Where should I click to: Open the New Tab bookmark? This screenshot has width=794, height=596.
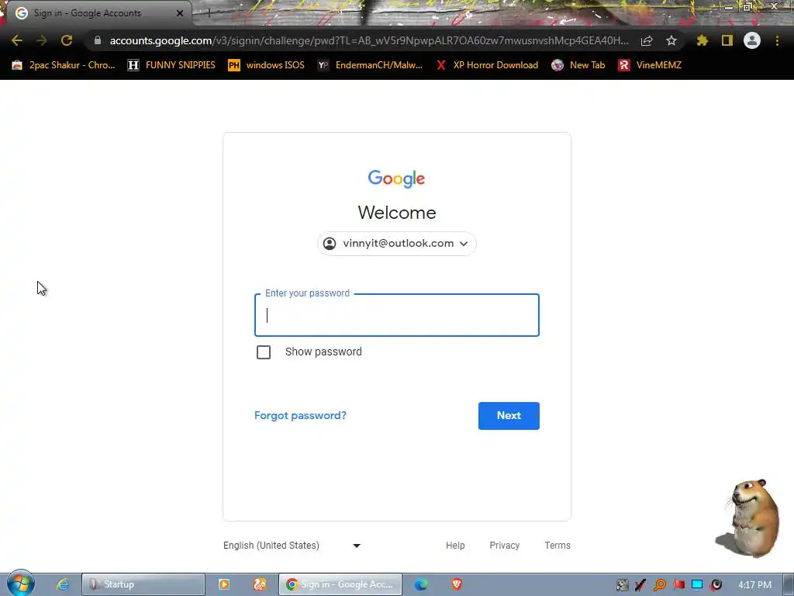578,65
